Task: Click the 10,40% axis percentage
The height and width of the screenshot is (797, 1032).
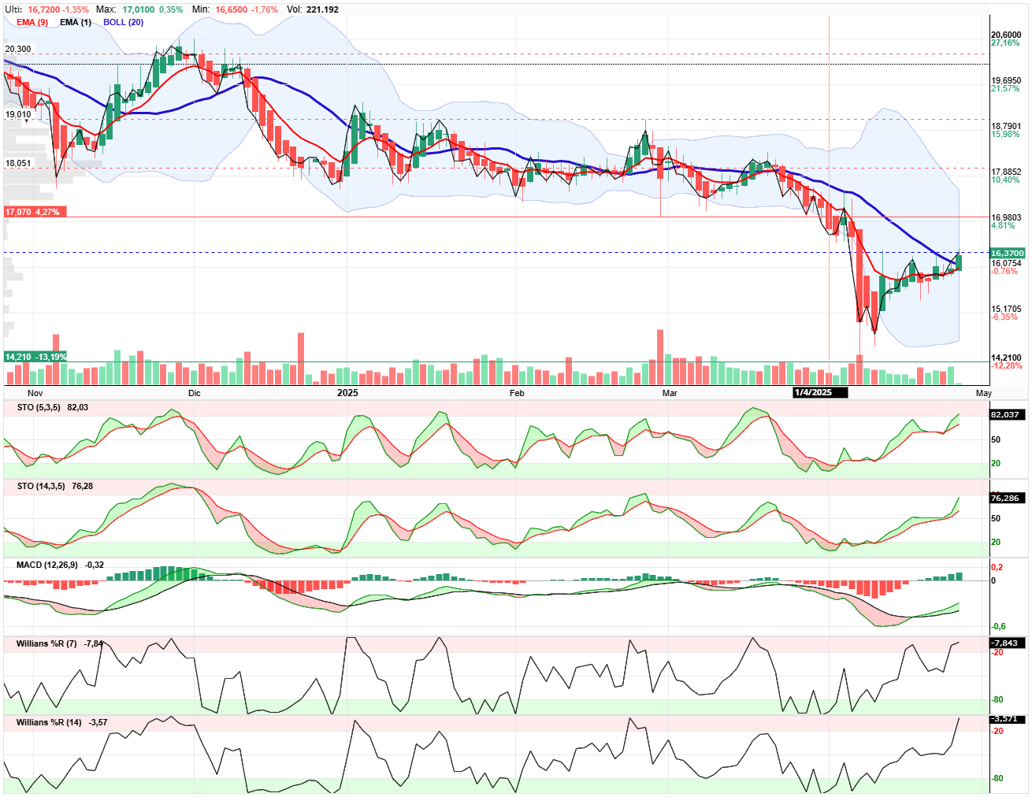Action: [1005, 180]
